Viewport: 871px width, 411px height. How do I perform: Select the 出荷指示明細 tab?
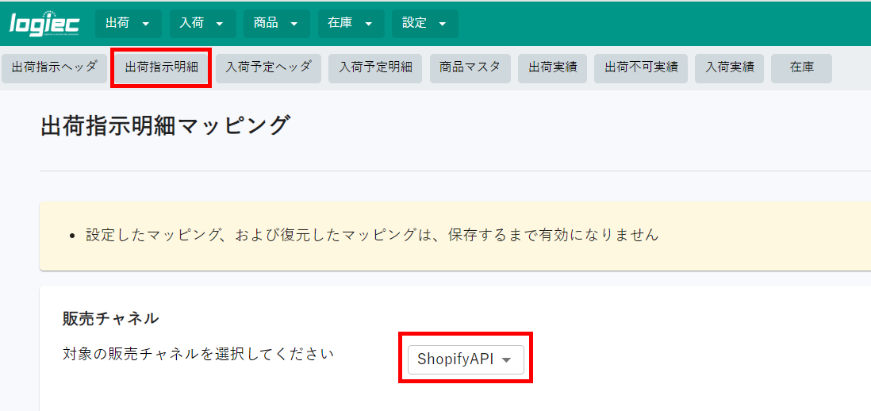(161, 68)
